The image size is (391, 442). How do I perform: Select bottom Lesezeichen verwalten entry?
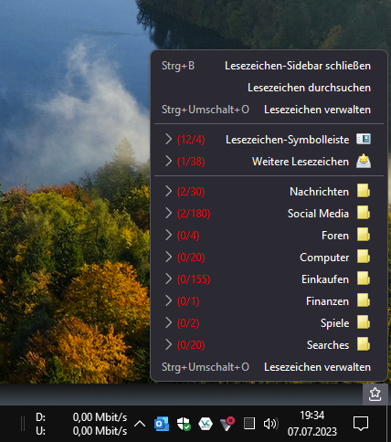pos(269,367)
